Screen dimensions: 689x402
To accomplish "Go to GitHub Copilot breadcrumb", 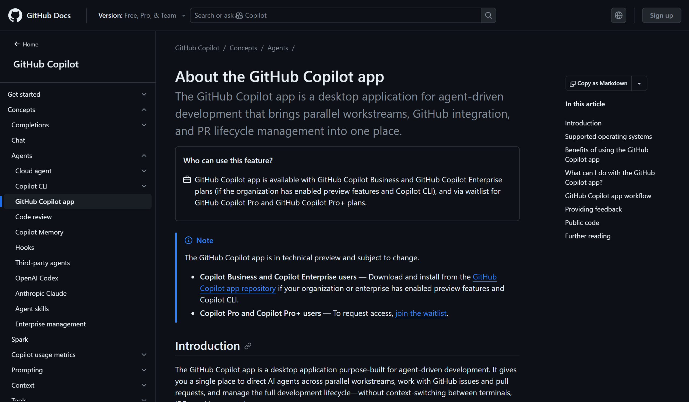I will pos(197,48).
